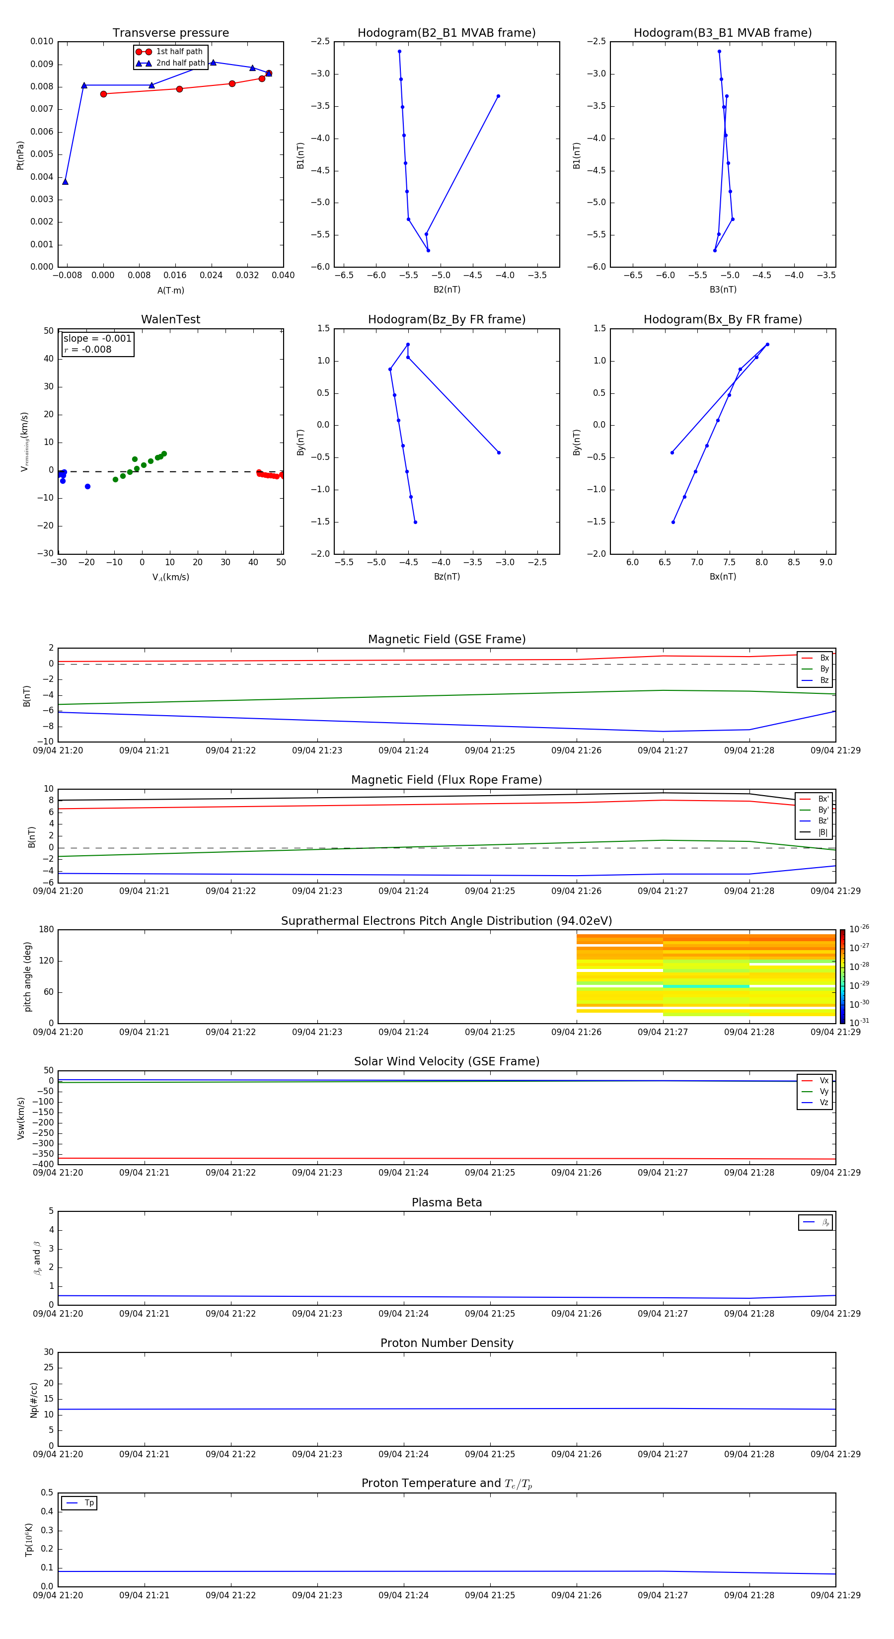Image resolution: width=894 pixels, height=1639 pixels.
Task: Click the "Transverse pressure" plot title
Action: pyautogui.click(x=170, y=33)
